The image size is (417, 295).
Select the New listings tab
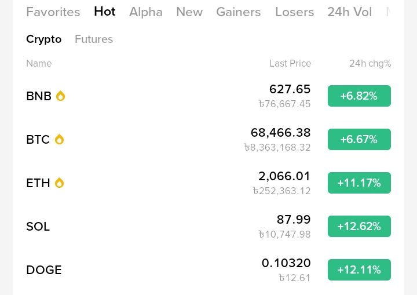click(189, 12)
